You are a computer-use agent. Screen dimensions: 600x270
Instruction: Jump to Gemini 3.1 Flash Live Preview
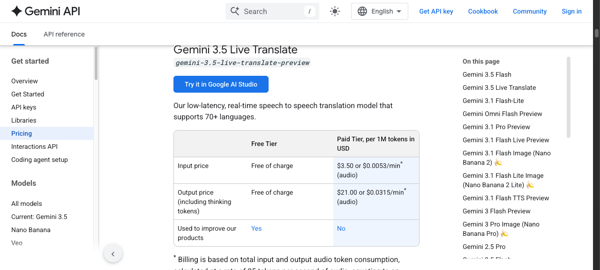pos(506,140)
